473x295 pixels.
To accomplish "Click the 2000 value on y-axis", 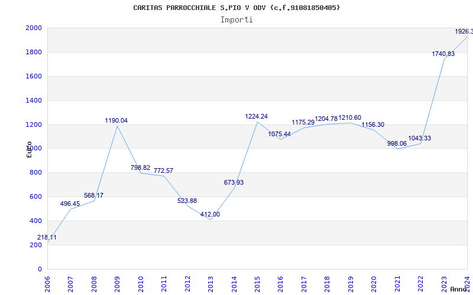I will click(34, 28).
